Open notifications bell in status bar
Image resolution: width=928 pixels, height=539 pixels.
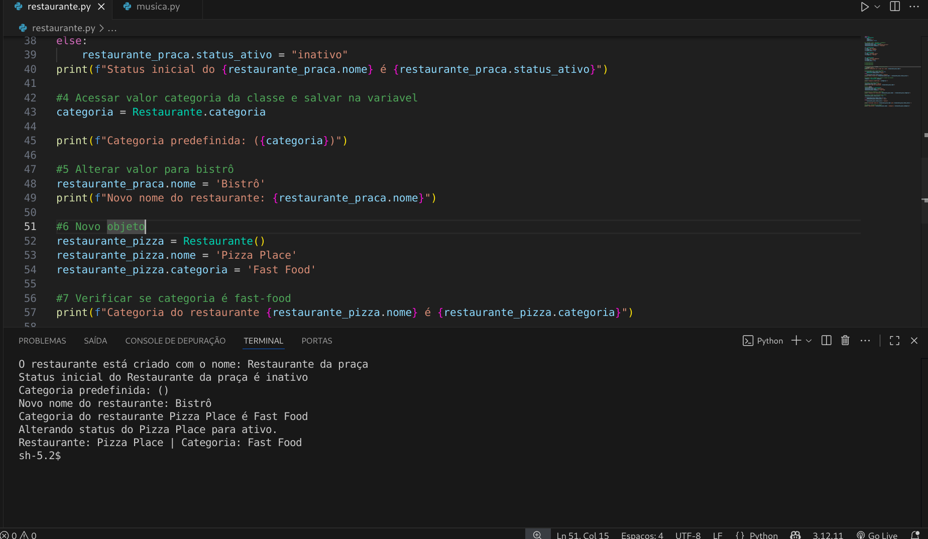coord(915,535)
